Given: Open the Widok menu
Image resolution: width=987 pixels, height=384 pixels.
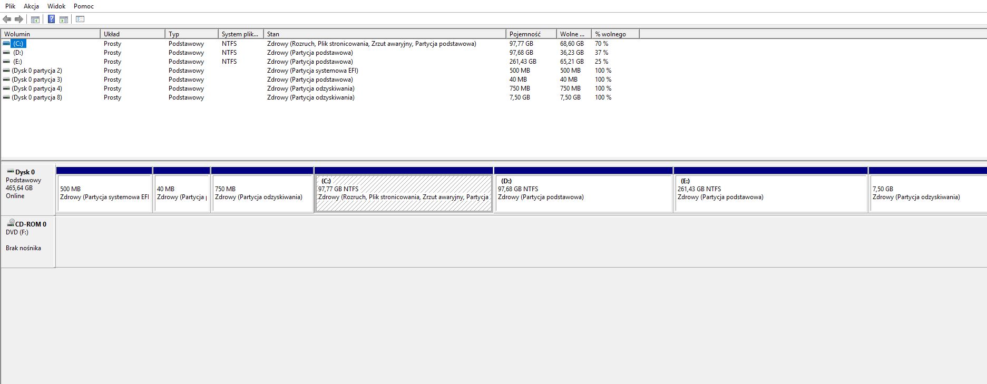Looking at the screenshot, I should point(56,6).
